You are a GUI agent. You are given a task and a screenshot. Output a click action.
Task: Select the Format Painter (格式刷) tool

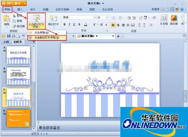coord(18,26)
